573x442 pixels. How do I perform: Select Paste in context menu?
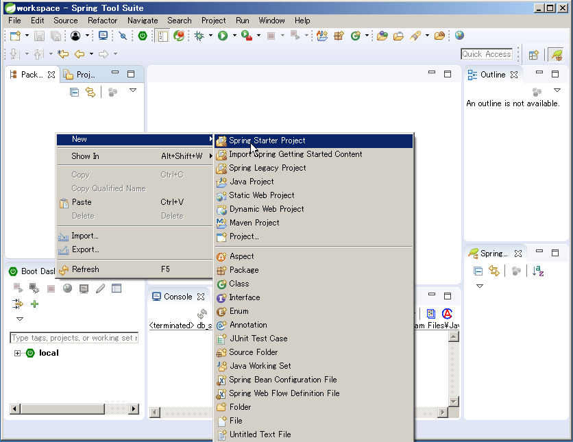[x=134, y=202]
